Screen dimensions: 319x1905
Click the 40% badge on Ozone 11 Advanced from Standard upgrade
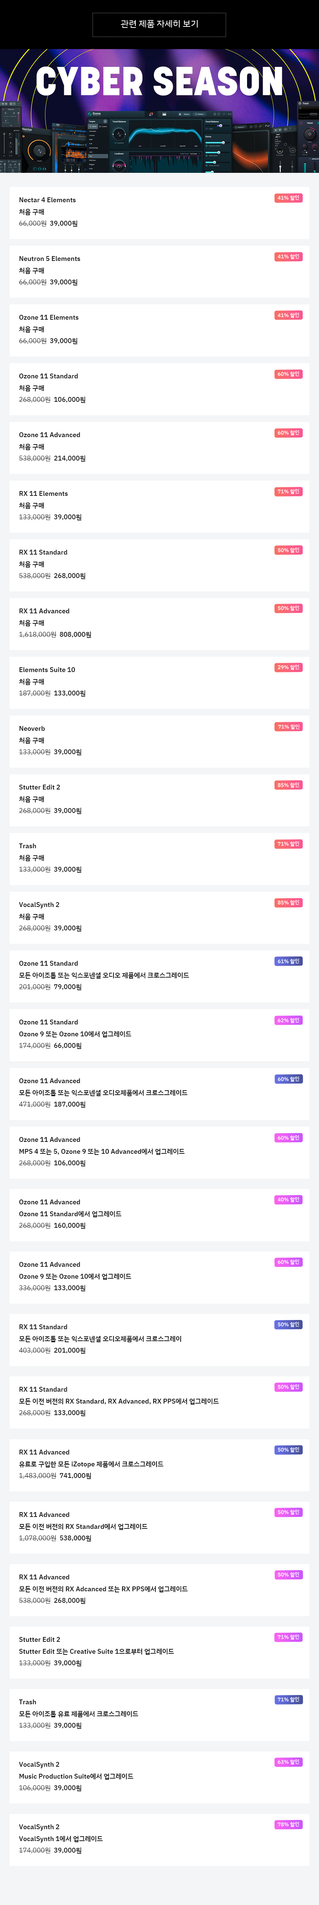click(x=288, y=1200)
